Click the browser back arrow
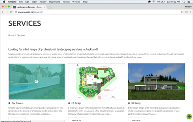Image resolution: width=193 pixels, height=122 pixels. [x=3, y=12]
